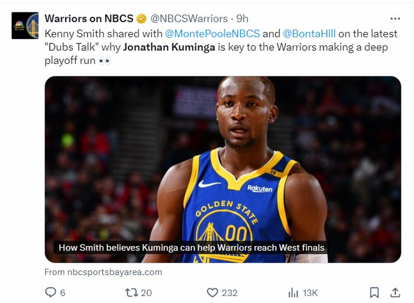Bookmark this tweet
Screen dimensions: 414x303
point(374,292)
